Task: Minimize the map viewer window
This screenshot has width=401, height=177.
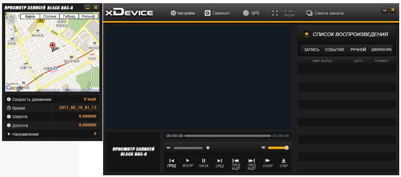Action: click(x=87, y=8)
